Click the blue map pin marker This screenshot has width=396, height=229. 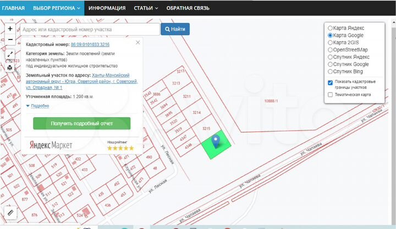216,141
